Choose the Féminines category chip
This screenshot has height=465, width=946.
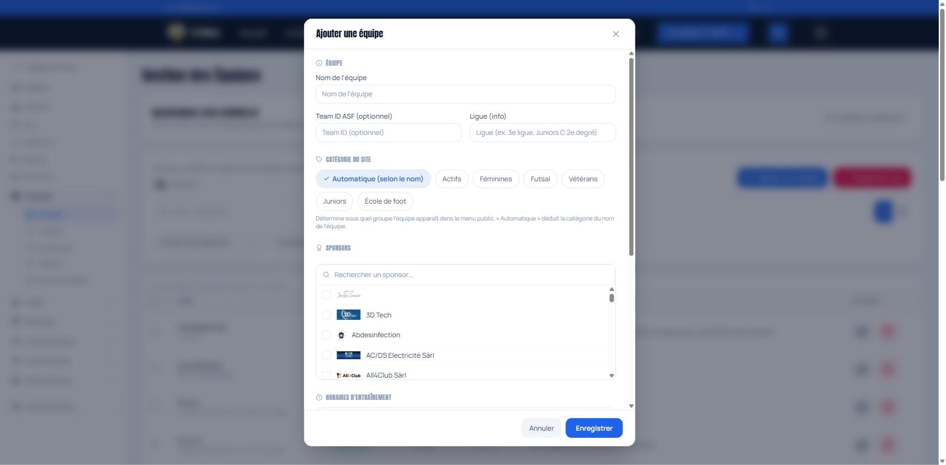(x=496, y=179)
